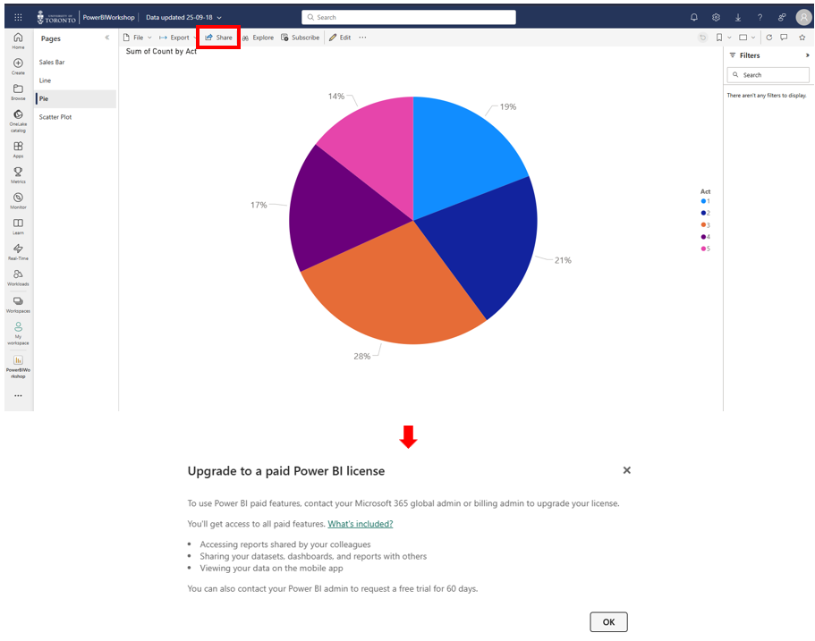Click the Share button
815x641 pixels.
pos(219,38)
